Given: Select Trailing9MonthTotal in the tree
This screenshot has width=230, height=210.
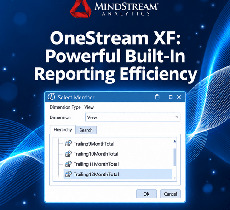Looking at the screenshot, I should pos(94,144).
